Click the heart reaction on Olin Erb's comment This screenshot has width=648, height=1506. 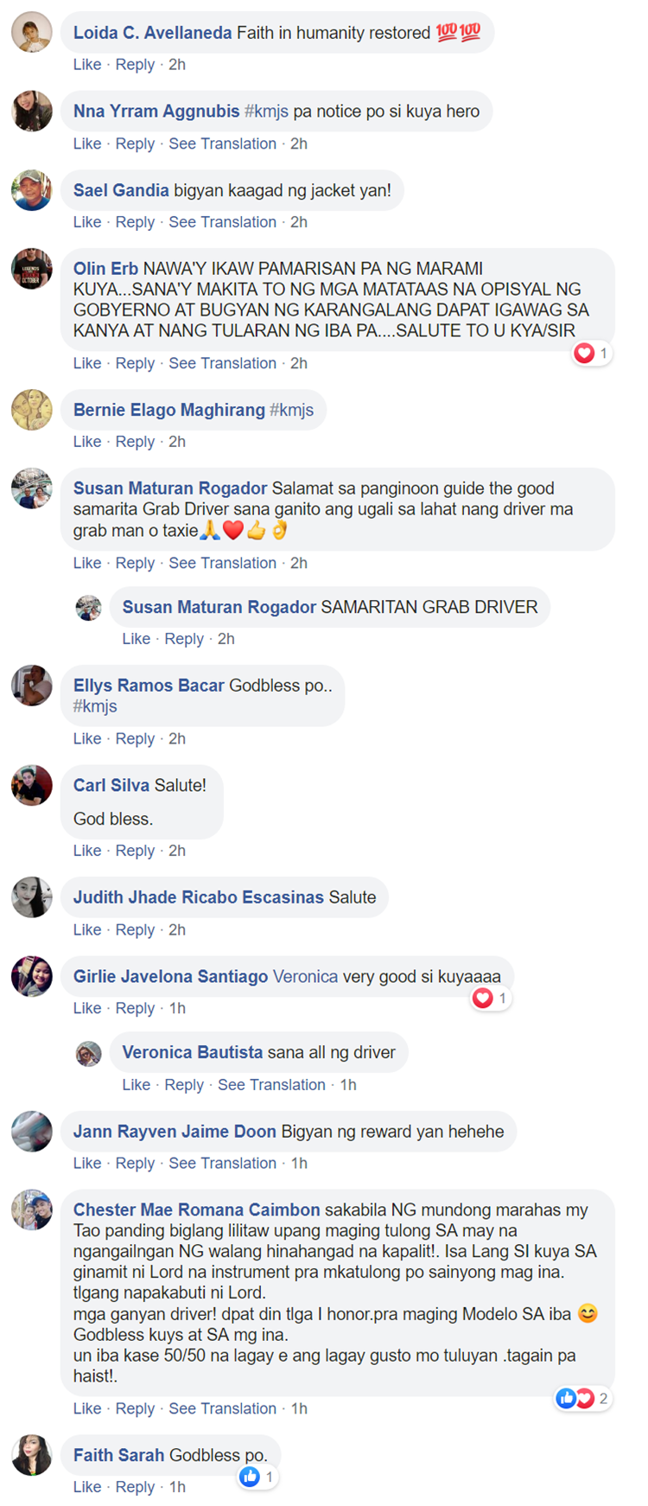pos(585,353)
